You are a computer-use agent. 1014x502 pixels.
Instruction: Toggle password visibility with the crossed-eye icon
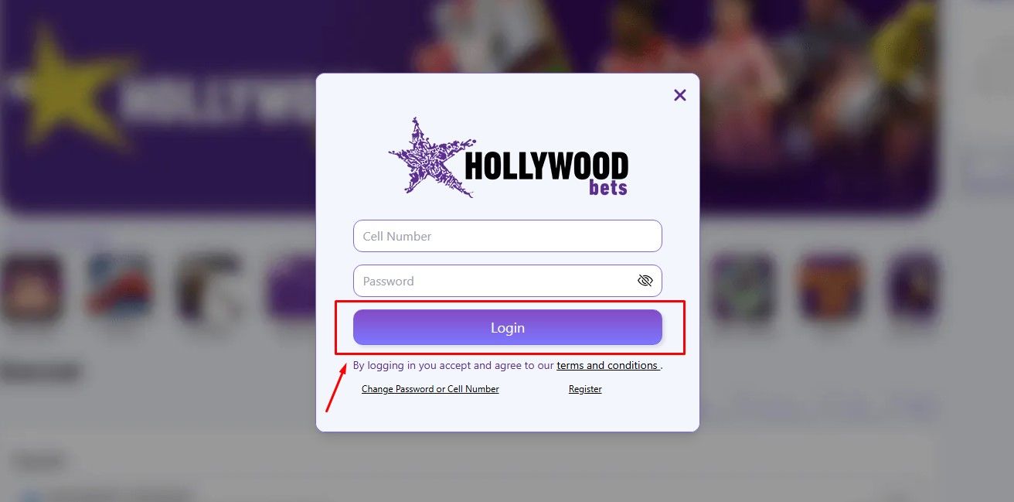pyautogui.click(x=645, y=281)
